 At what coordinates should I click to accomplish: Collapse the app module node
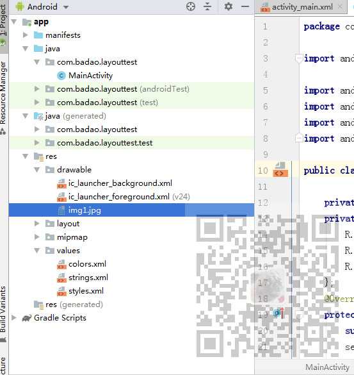pos(14,22)
